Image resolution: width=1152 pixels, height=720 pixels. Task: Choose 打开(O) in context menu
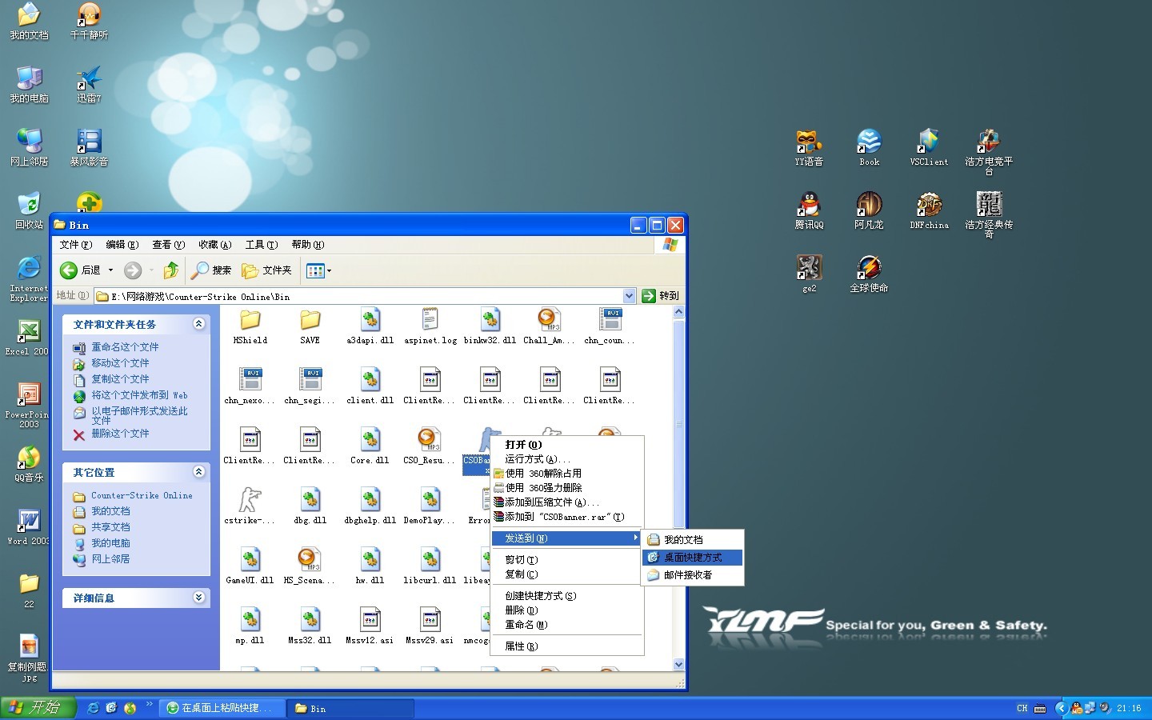click(567, 445)
